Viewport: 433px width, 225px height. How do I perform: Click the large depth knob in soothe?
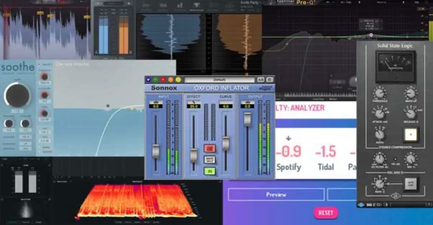click(17, 95)
